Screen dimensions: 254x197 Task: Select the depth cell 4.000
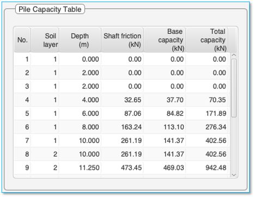tap(80, 100)
